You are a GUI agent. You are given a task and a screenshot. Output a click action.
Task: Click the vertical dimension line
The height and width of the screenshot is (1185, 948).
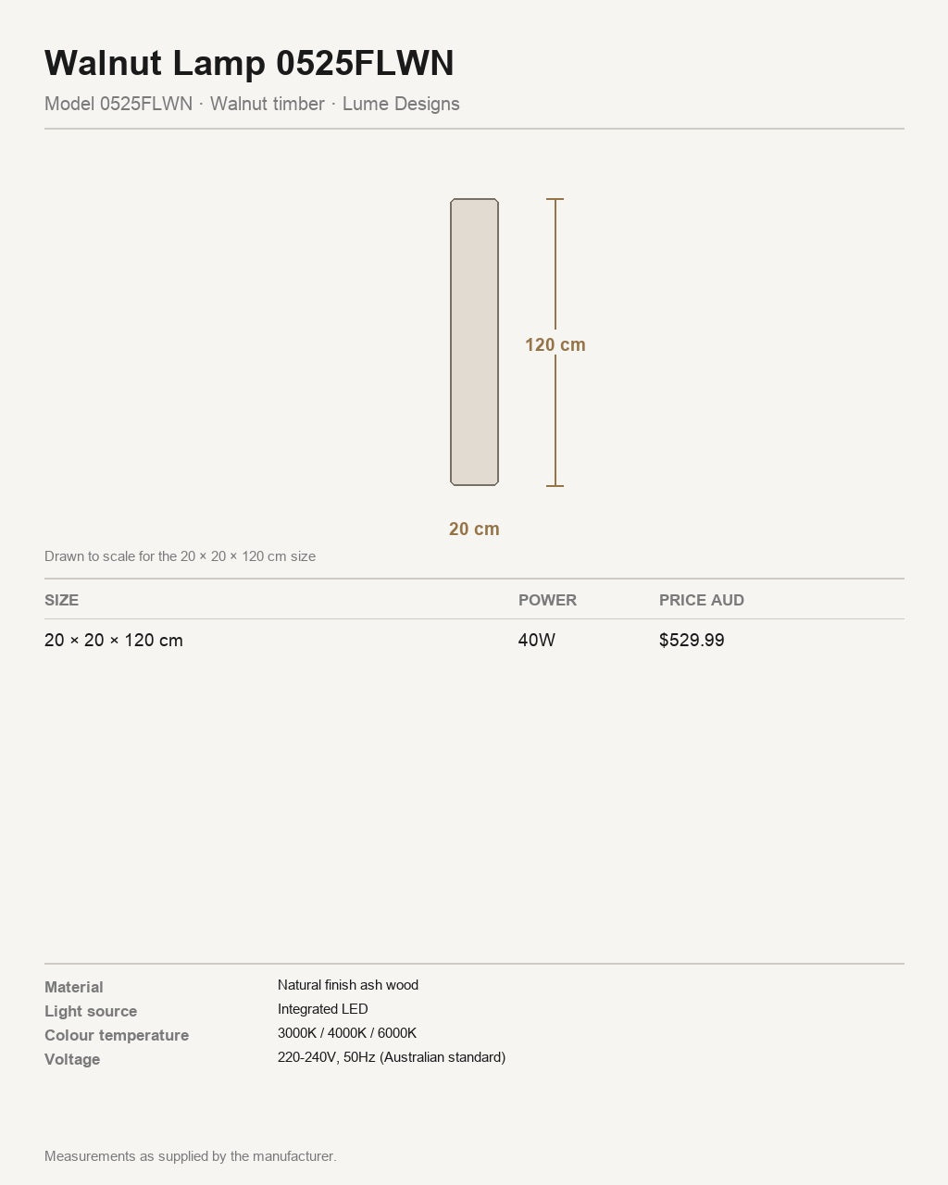[555, 342]
